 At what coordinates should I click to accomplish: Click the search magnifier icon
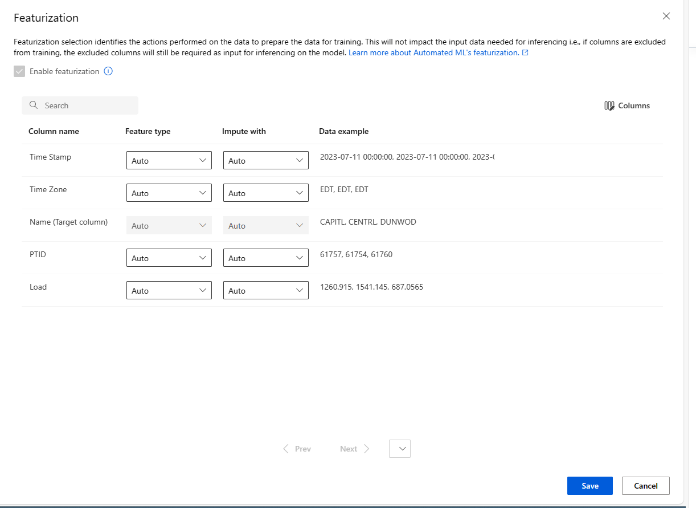click(34, 105)
